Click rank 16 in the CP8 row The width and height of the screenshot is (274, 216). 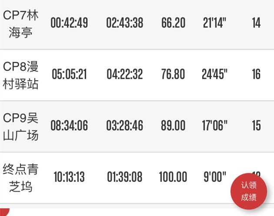pyautogui.click(x=256, y=74)
